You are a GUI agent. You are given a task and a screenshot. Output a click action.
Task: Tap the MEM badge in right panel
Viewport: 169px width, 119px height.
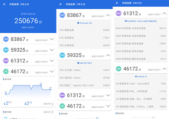point(119,13)
